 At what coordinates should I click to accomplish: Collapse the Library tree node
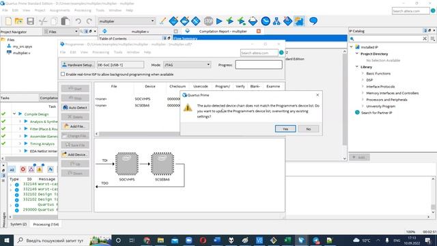click(x=357, y=67)
